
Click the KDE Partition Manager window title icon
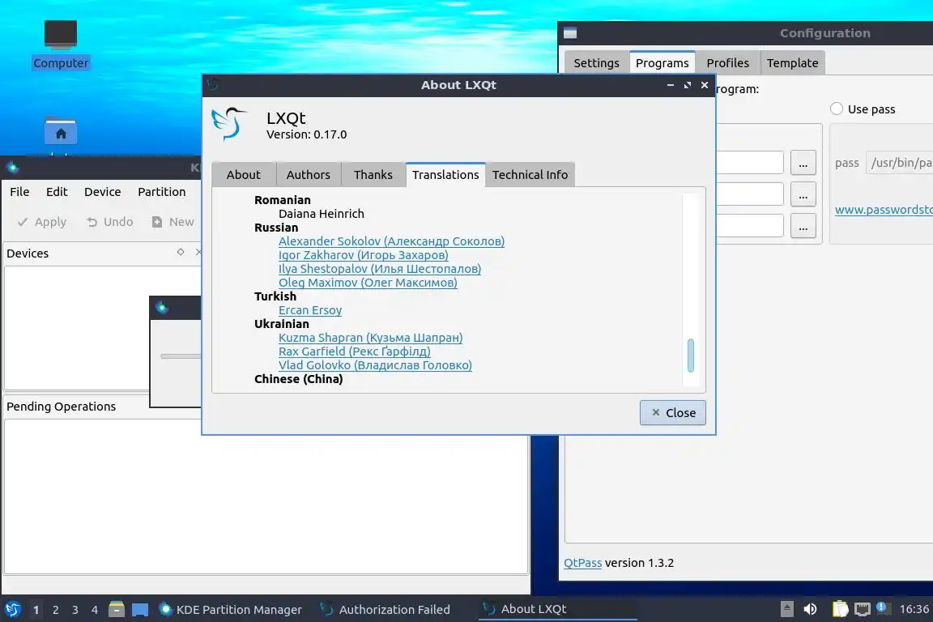12,168
